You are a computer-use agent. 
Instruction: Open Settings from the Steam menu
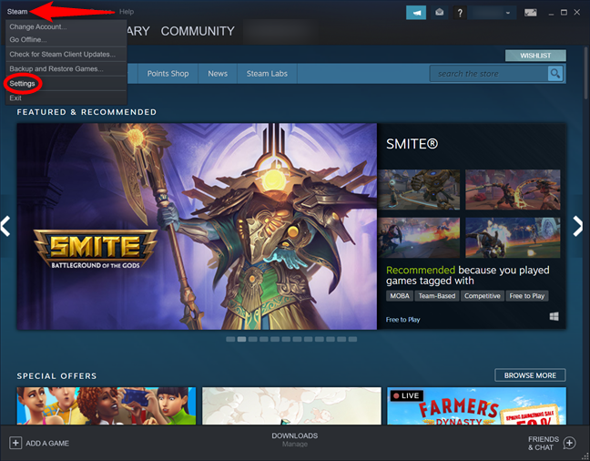pos(22,84)
